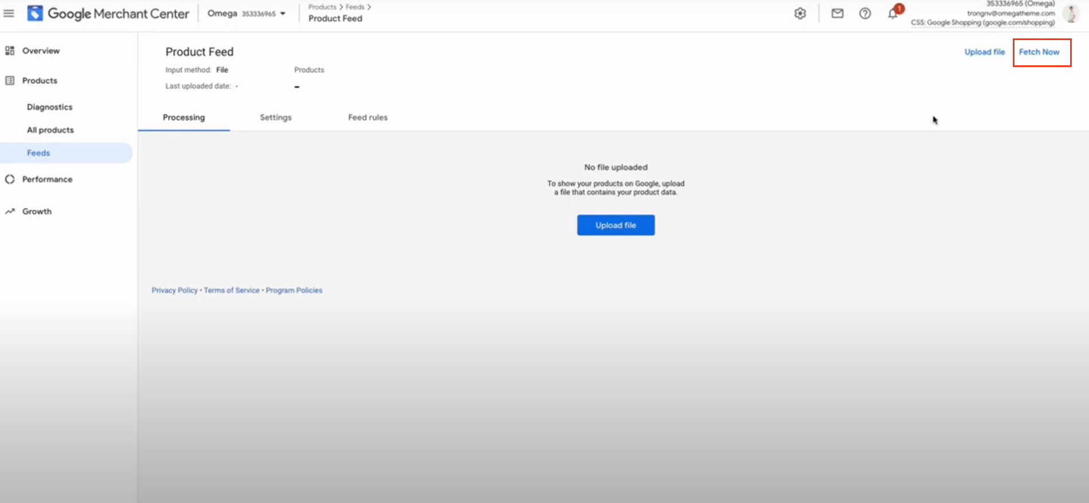Image resolution: width=1089 pixels, height=503 pixels.
Task: Click the 'Product Feed' breadcrumb title
Action: tap(335, 18)
